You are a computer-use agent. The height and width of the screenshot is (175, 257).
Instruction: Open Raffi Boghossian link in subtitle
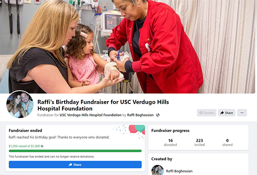tap(140, 115)
